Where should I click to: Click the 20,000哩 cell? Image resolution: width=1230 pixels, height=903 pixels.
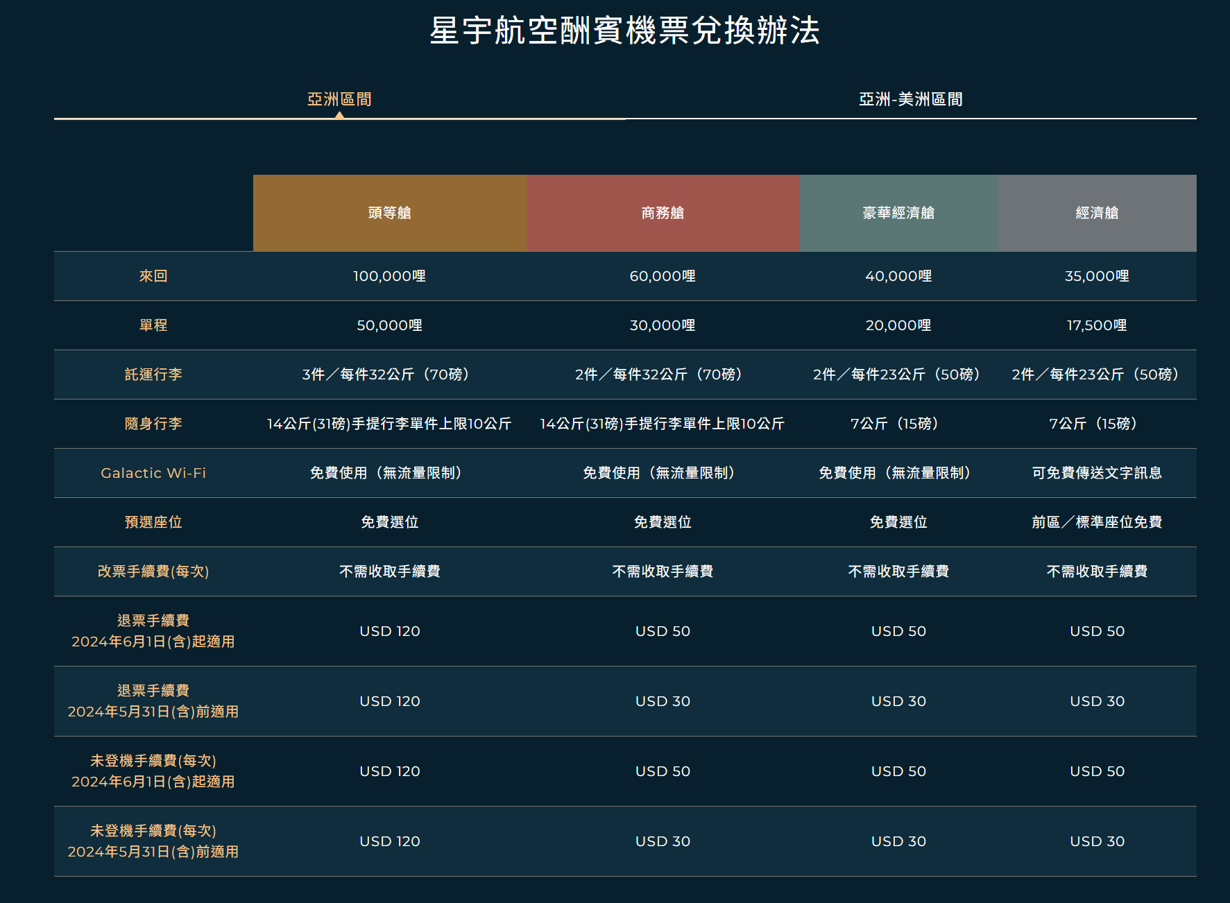(x=899, y=325)
